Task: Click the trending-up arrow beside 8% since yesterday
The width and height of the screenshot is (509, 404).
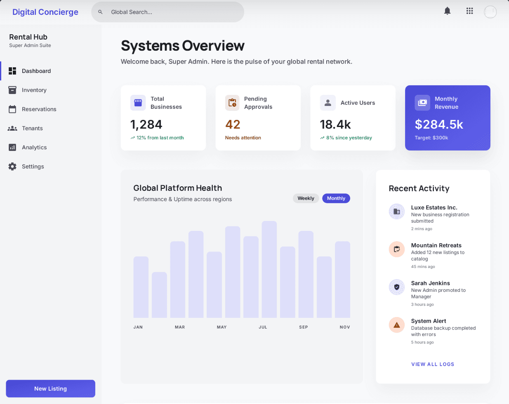Action: [x=322, y=138]
